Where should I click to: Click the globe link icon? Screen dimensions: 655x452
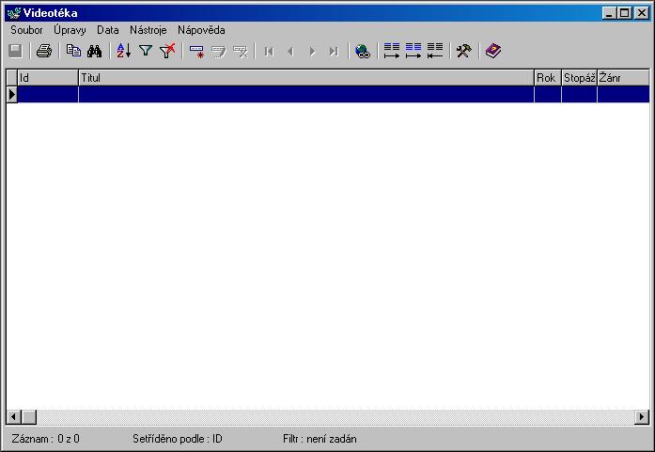pos(363,51)
